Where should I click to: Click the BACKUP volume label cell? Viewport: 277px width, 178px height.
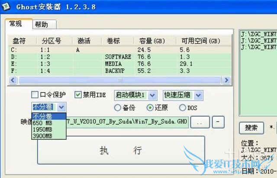[x=115, y=71]
